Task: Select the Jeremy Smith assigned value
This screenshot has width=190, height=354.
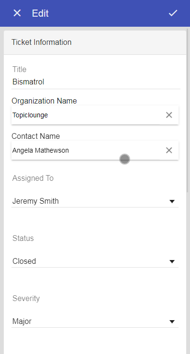Action: 36,201
